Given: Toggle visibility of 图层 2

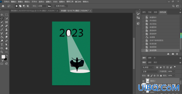Looking at the screenshot, I should [x=144, y=81].
